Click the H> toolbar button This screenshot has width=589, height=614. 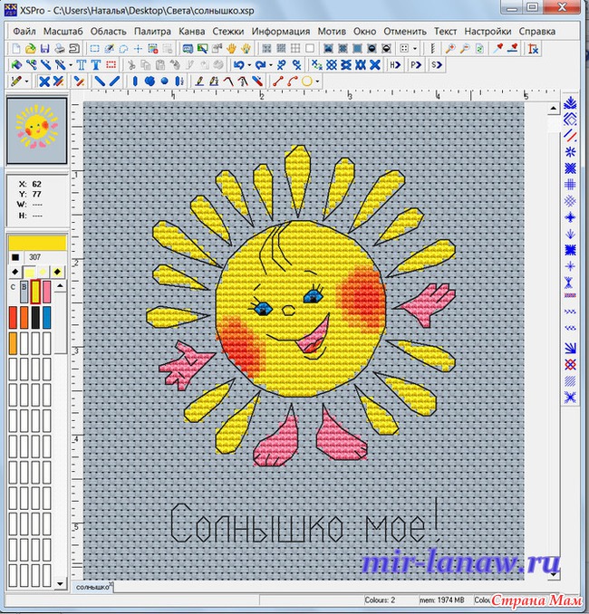[395, 65]
